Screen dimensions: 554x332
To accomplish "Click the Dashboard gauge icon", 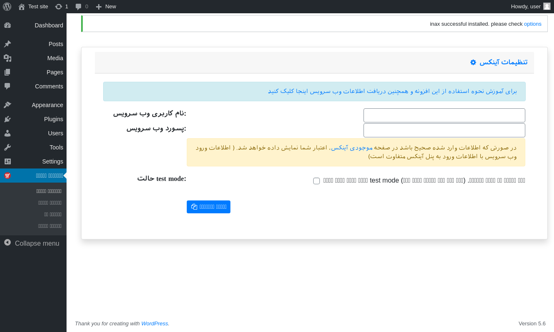I will (x=7, y=25).
